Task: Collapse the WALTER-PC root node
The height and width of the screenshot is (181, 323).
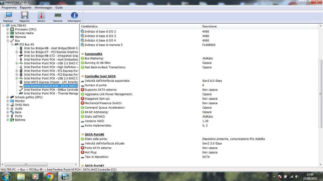Action: point(3,26)
